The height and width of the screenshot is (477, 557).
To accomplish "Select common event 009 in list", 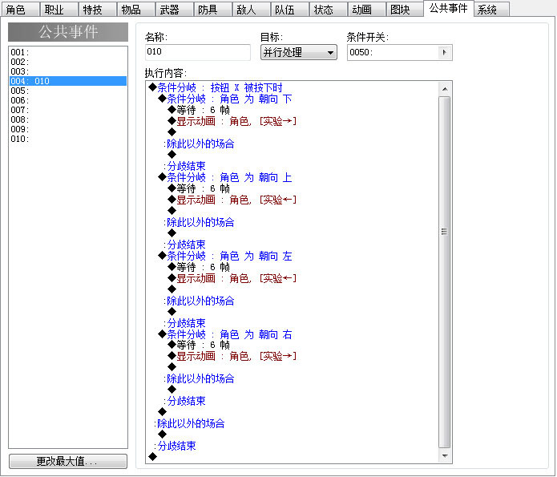I will click(68, 129).
